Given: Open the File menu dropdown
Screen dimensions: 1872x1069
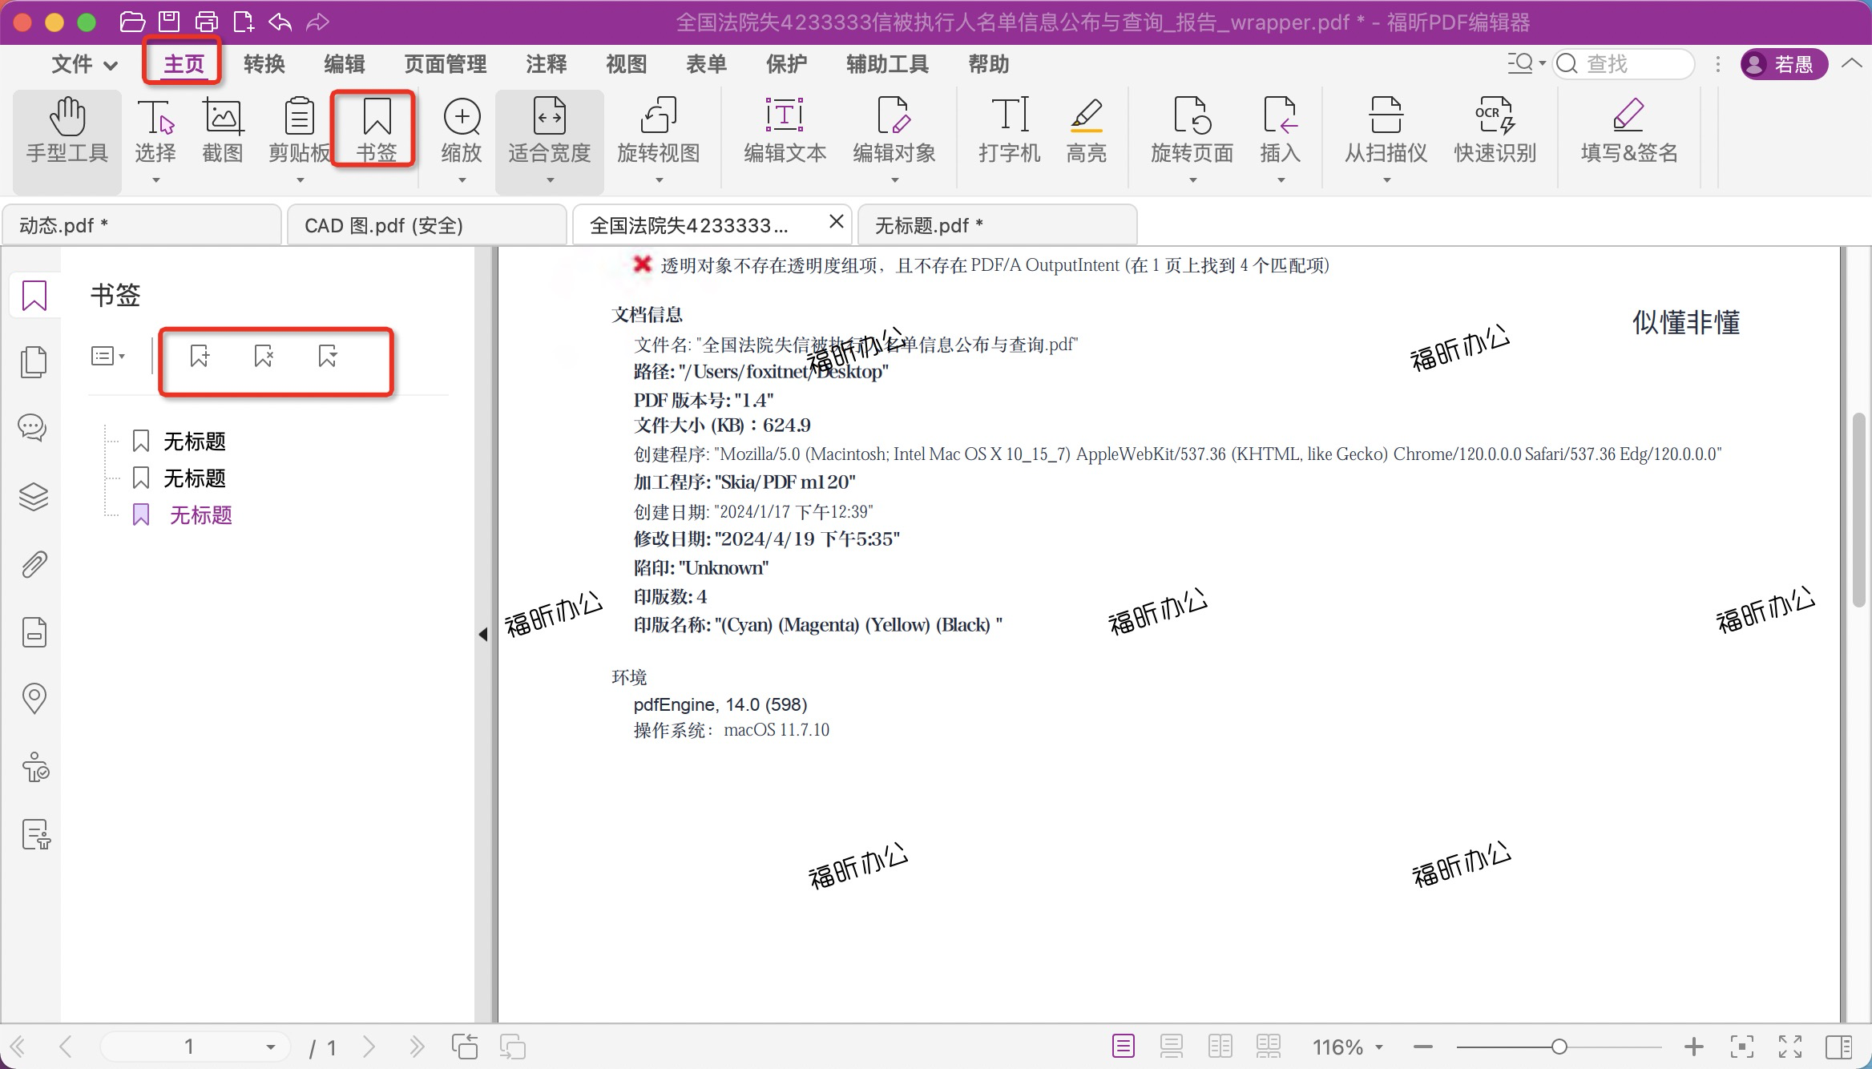Looking at the screenshot, I should [x=84, y=64].
